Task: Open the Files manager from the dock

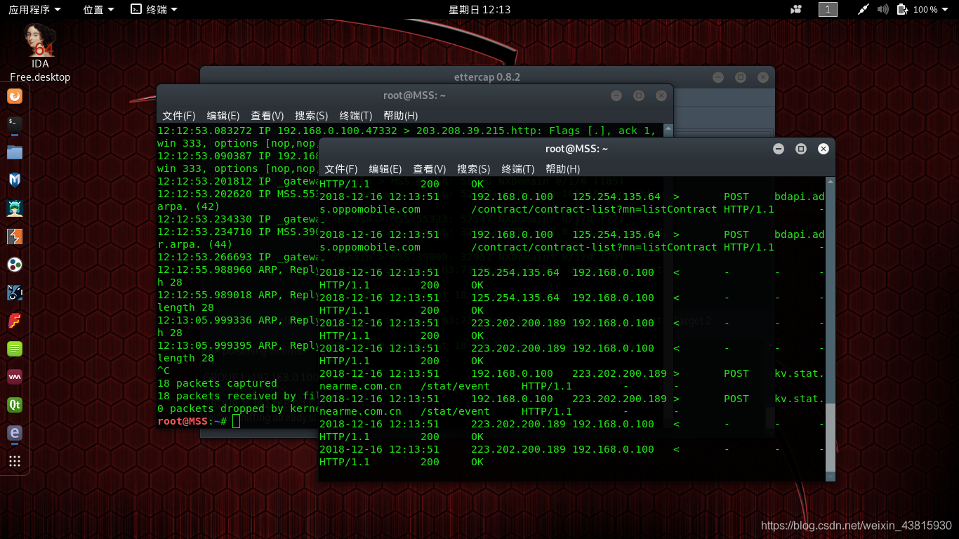Action: coord(15,152)
